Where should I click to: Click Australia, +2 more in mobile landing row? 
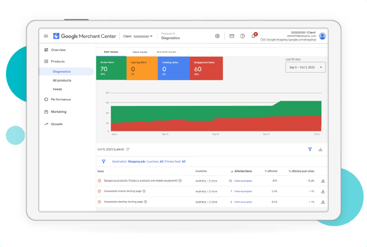point(206,192)
